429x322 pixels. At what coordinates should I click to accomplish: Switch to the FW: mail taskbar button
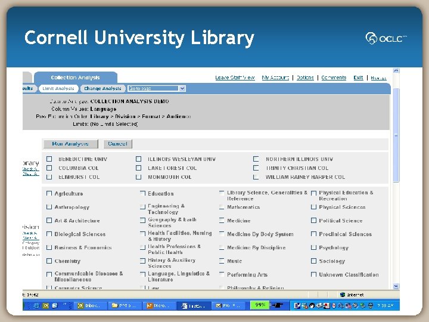(x=228, y=305)
